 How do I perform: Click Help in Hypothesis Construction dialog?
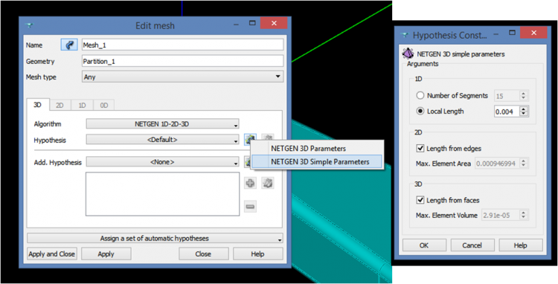520,245
